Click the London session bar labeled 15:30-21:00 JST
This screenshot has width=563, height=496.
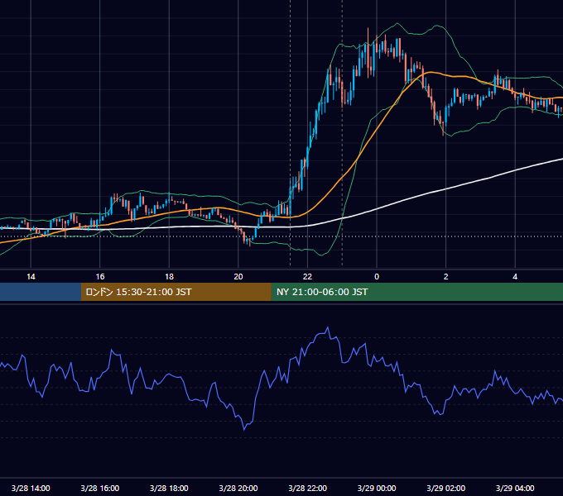(x=176, y=292)
